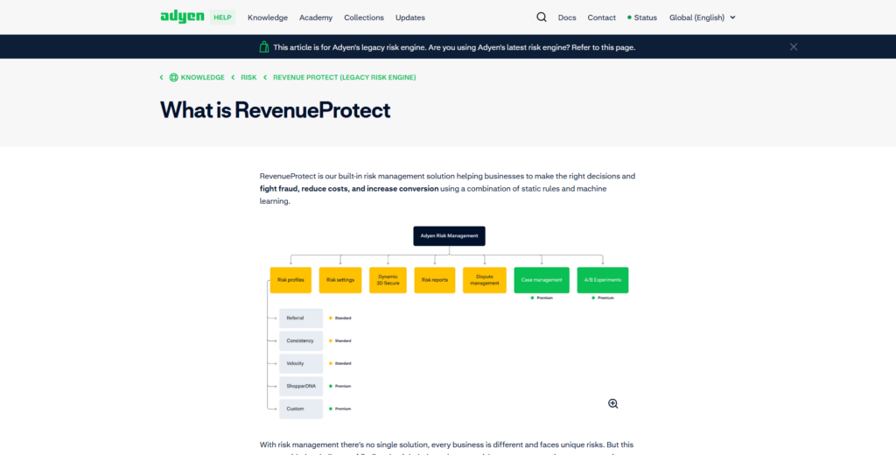The width and height of the screenshot is (896, 455).
Task: Click the Knowledge lifebuoy breadcrumb icon
Action: tap(174, 77)
